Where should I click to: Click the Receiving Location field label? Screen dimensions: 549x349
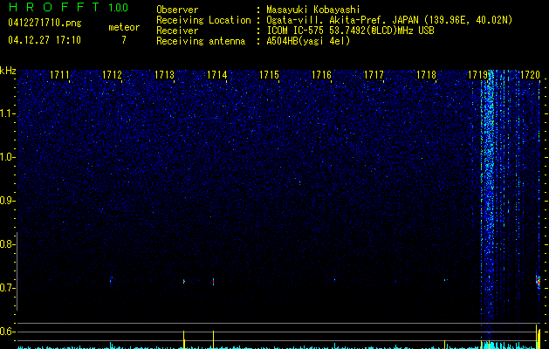[203, 20]
